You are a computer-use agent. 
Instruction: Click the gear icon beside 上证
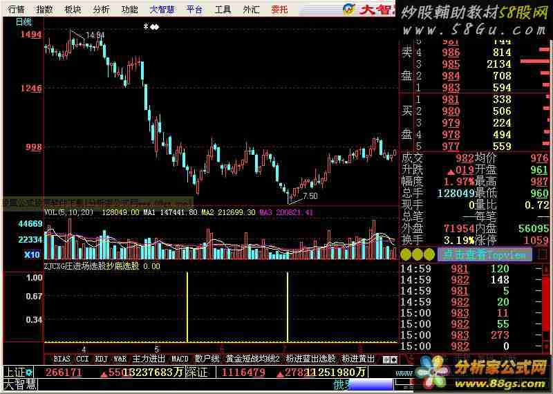point(28,372)
